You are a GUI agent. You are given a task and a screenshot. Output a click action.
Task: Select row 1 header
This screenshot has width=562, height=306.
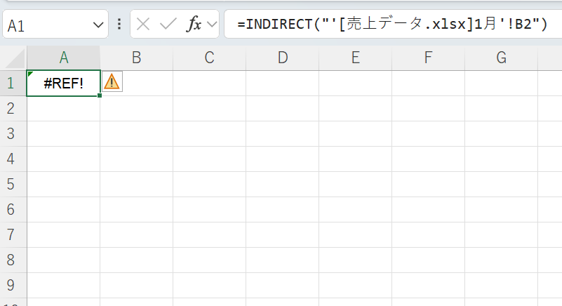[11, 84]
